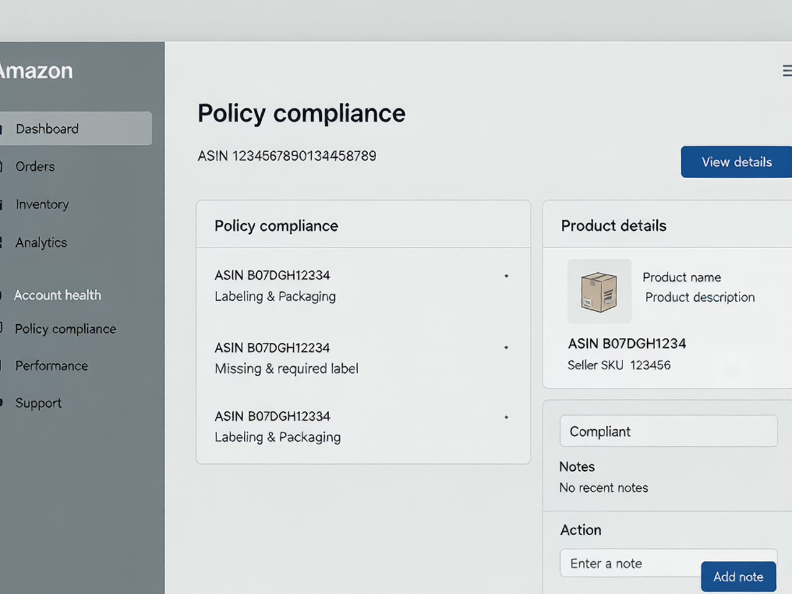Screen dimensions: 792x594
Task: Select Analytics in the sidebar
Action: [41, 243]
